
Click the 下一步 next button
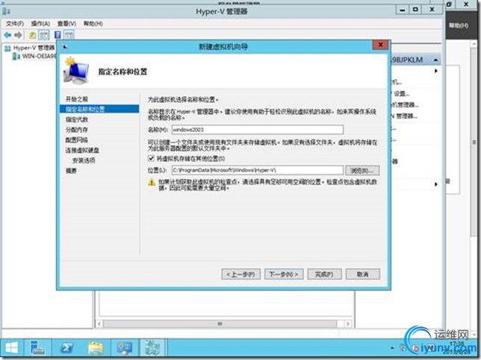284,274
